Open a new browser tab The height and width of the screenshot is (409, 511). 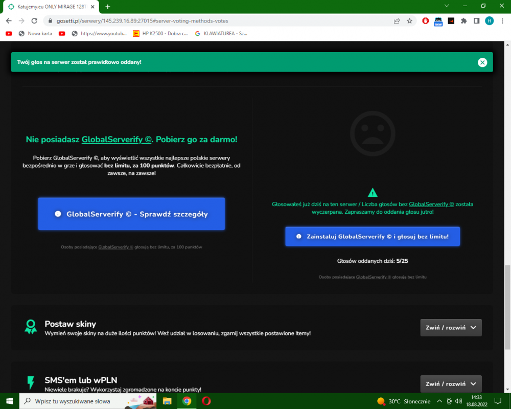click(x=108, y=7)
